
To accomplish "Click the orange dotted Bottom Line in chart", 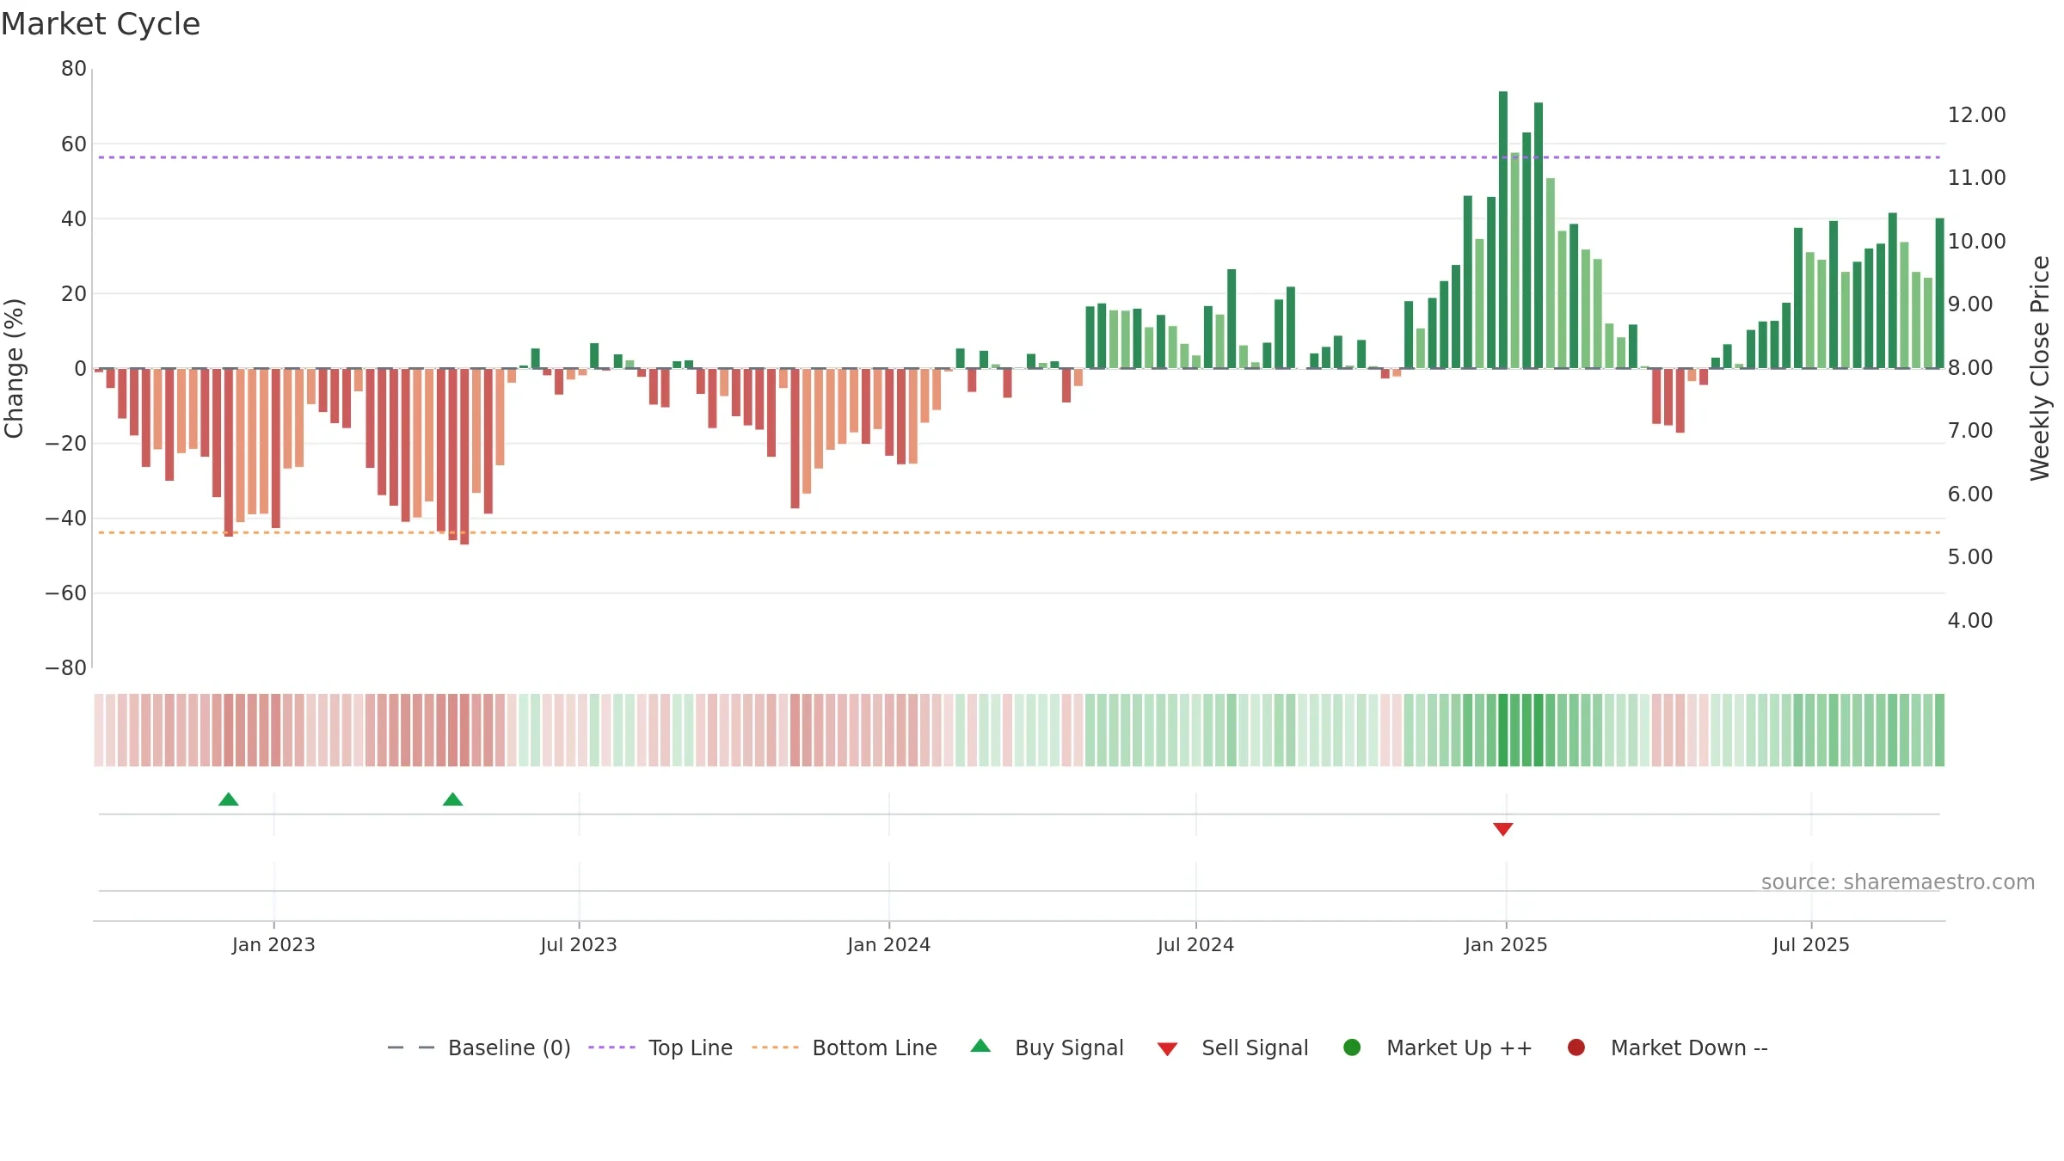I will point(1019,533).
